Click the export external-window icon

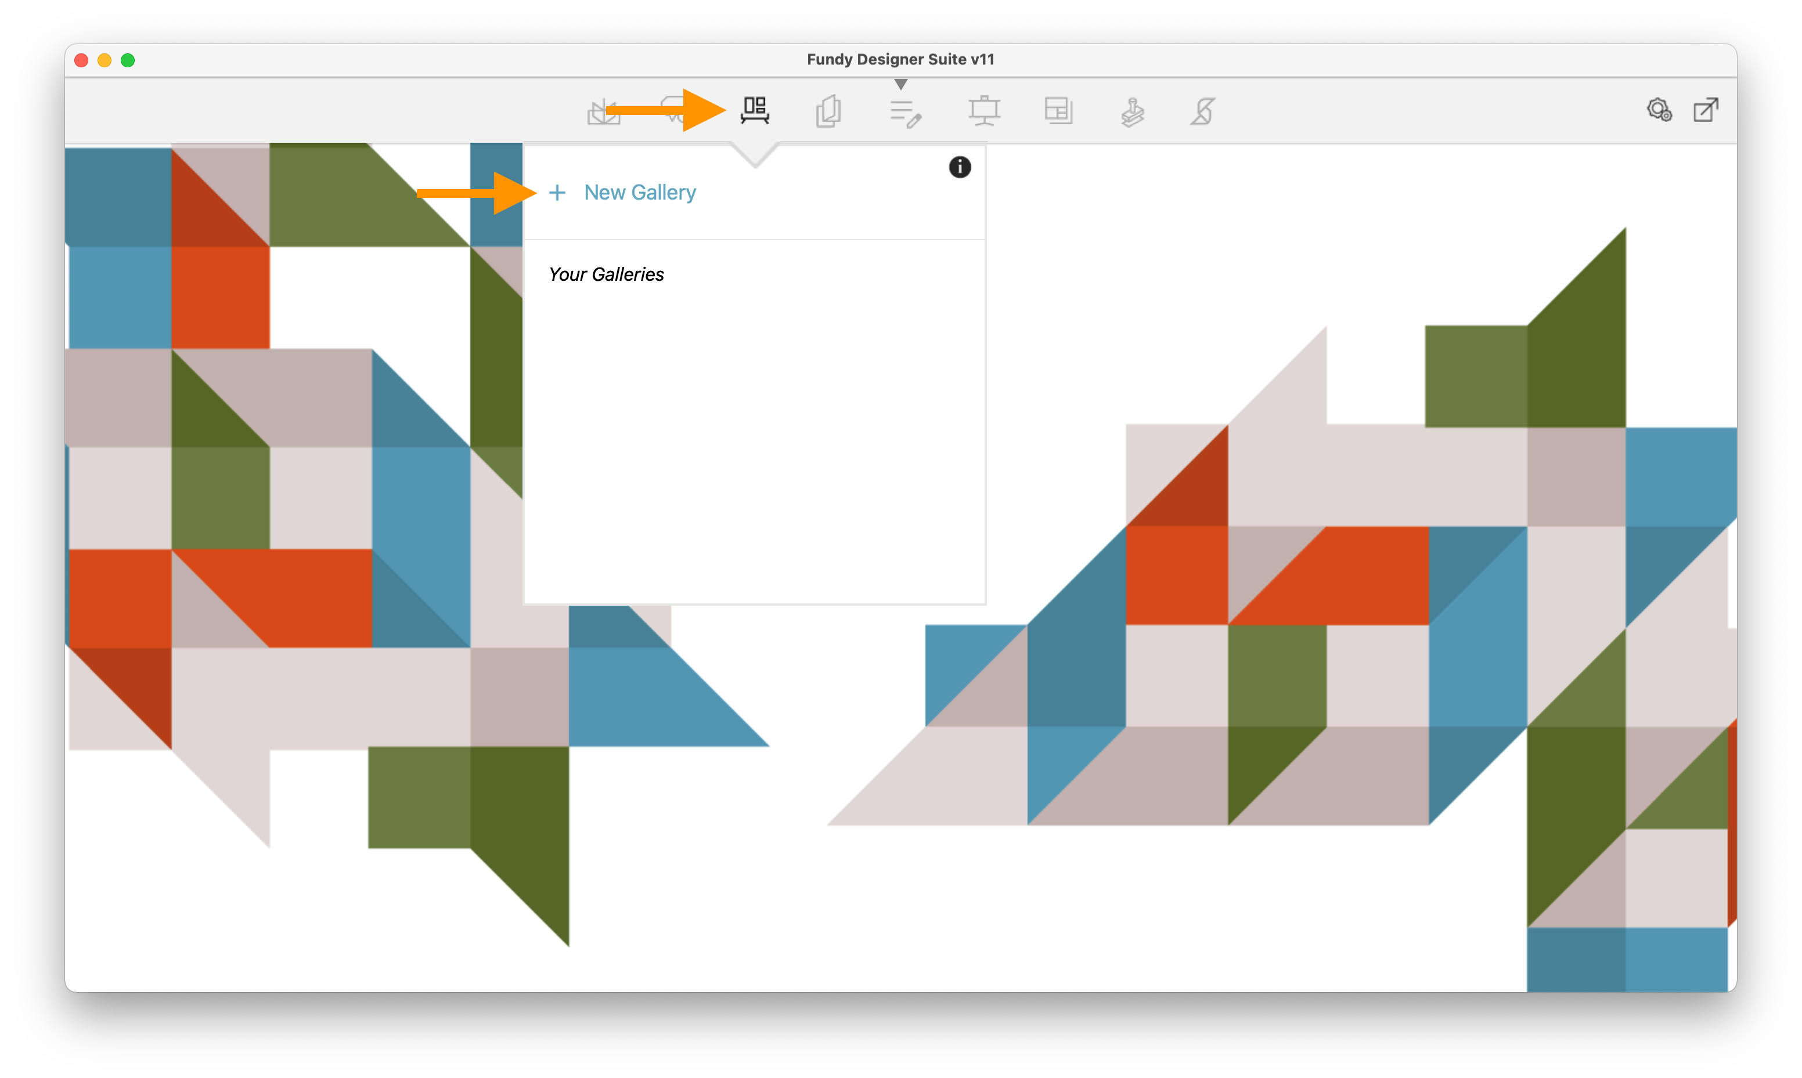coord(1706,110)
